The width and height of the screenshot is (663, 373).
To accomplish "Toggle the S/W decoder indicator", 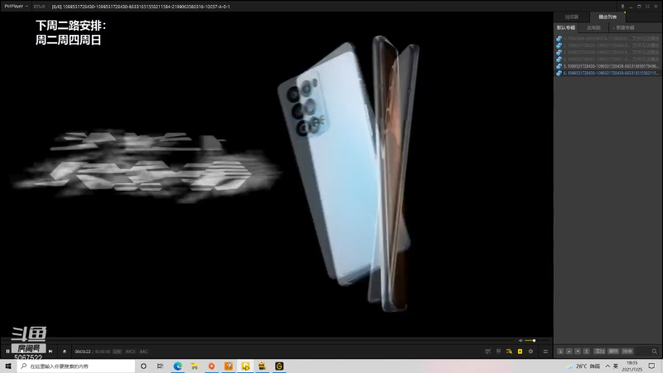I will pos(117,351).
